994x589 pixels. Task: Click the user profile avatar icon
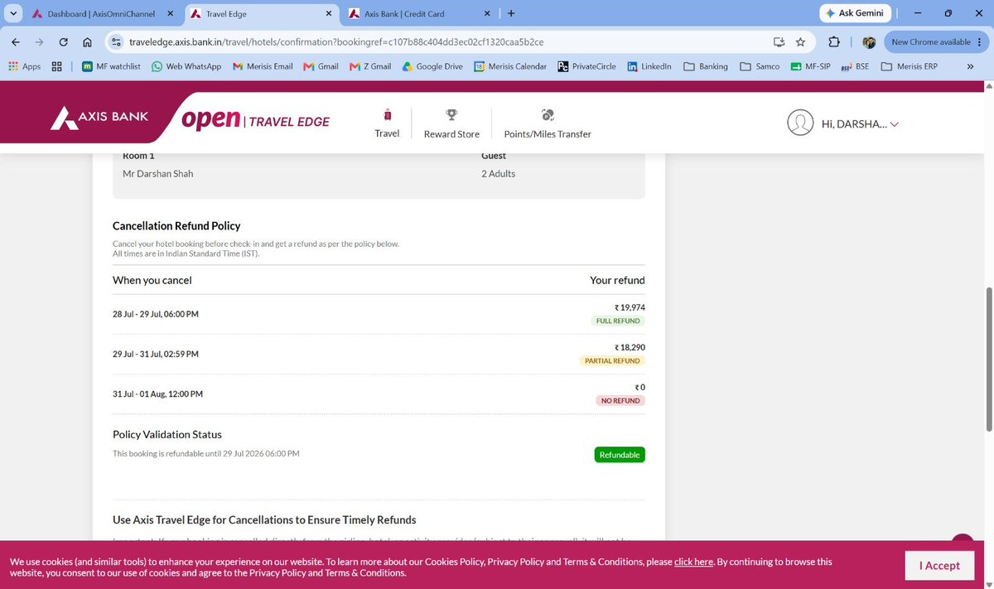tap(800, 123)
